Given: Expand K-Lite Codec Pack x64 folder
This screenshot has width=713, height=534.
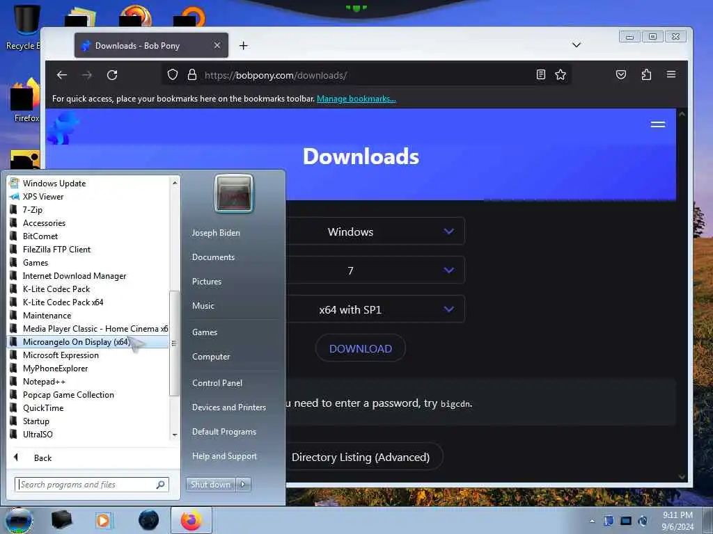Looking at the screenshot, I should point(88,302).
